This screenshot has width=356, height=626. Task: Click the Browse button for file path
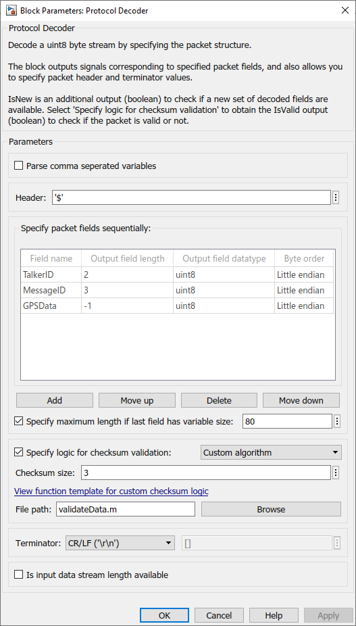tap(271, 510)
